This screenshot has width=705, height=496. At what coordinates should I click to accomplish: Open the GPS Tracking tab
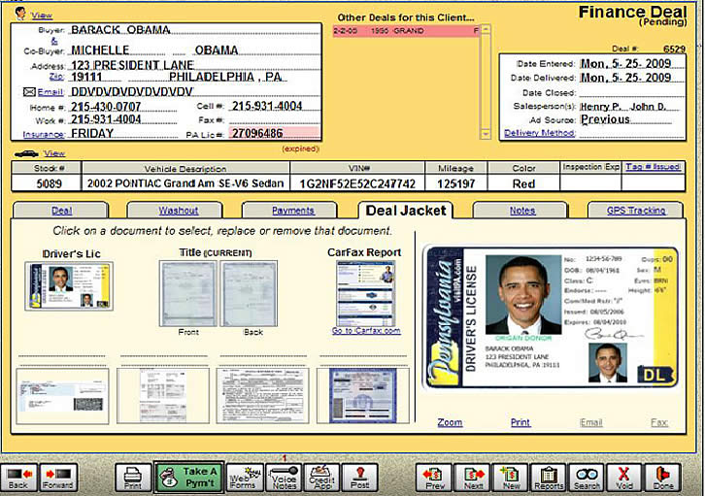coord(636,211)
